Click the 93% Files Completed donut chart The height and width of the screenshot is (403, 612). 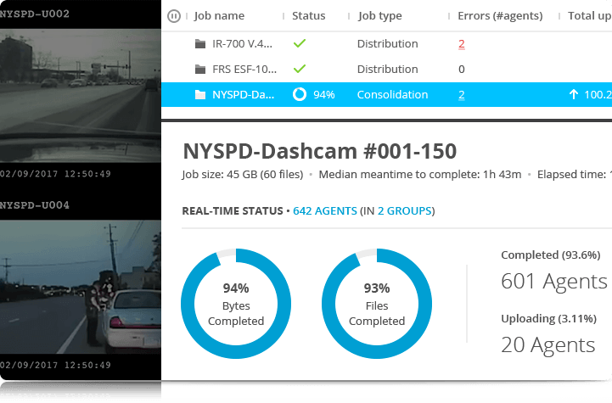coord(377,304)
